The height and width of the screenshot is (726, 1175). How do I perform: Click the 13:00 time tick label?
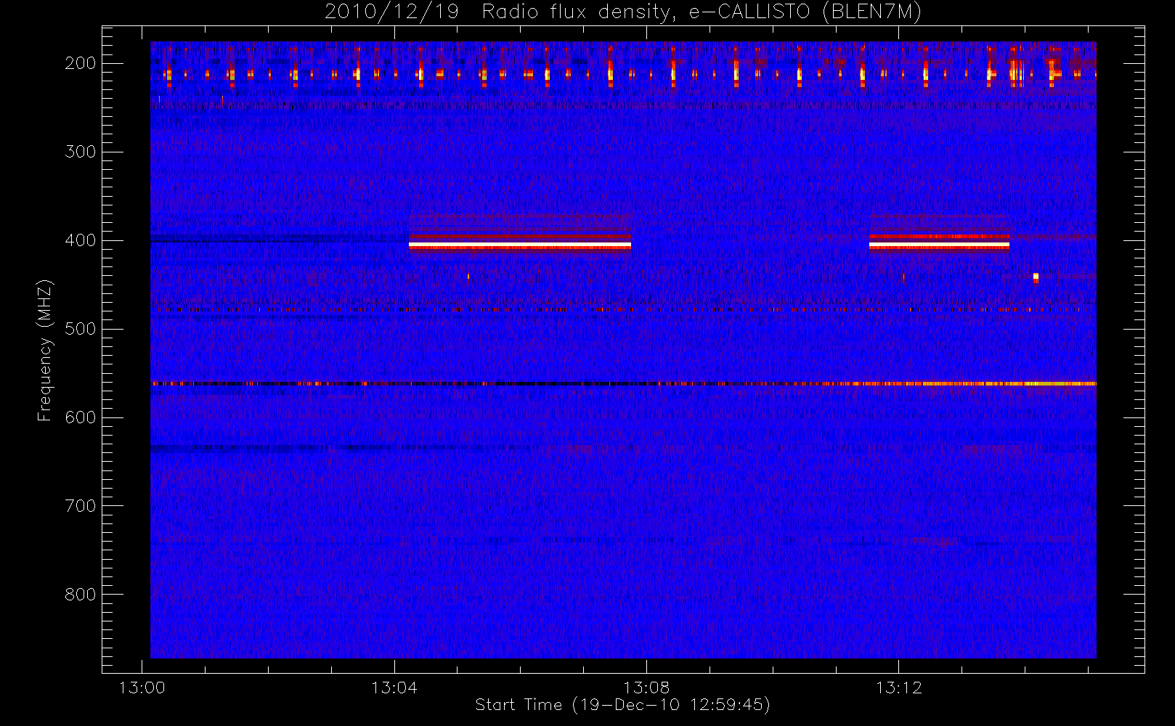tap(142, 688)
